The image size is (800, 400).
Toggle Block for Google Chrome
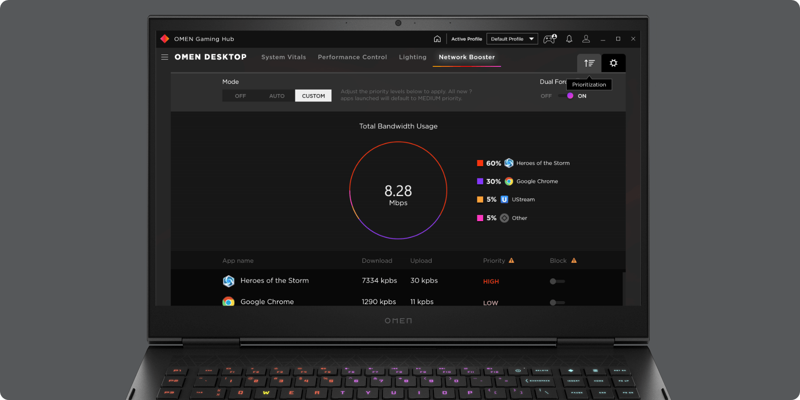pyautogui.click(x=557, y=302)
